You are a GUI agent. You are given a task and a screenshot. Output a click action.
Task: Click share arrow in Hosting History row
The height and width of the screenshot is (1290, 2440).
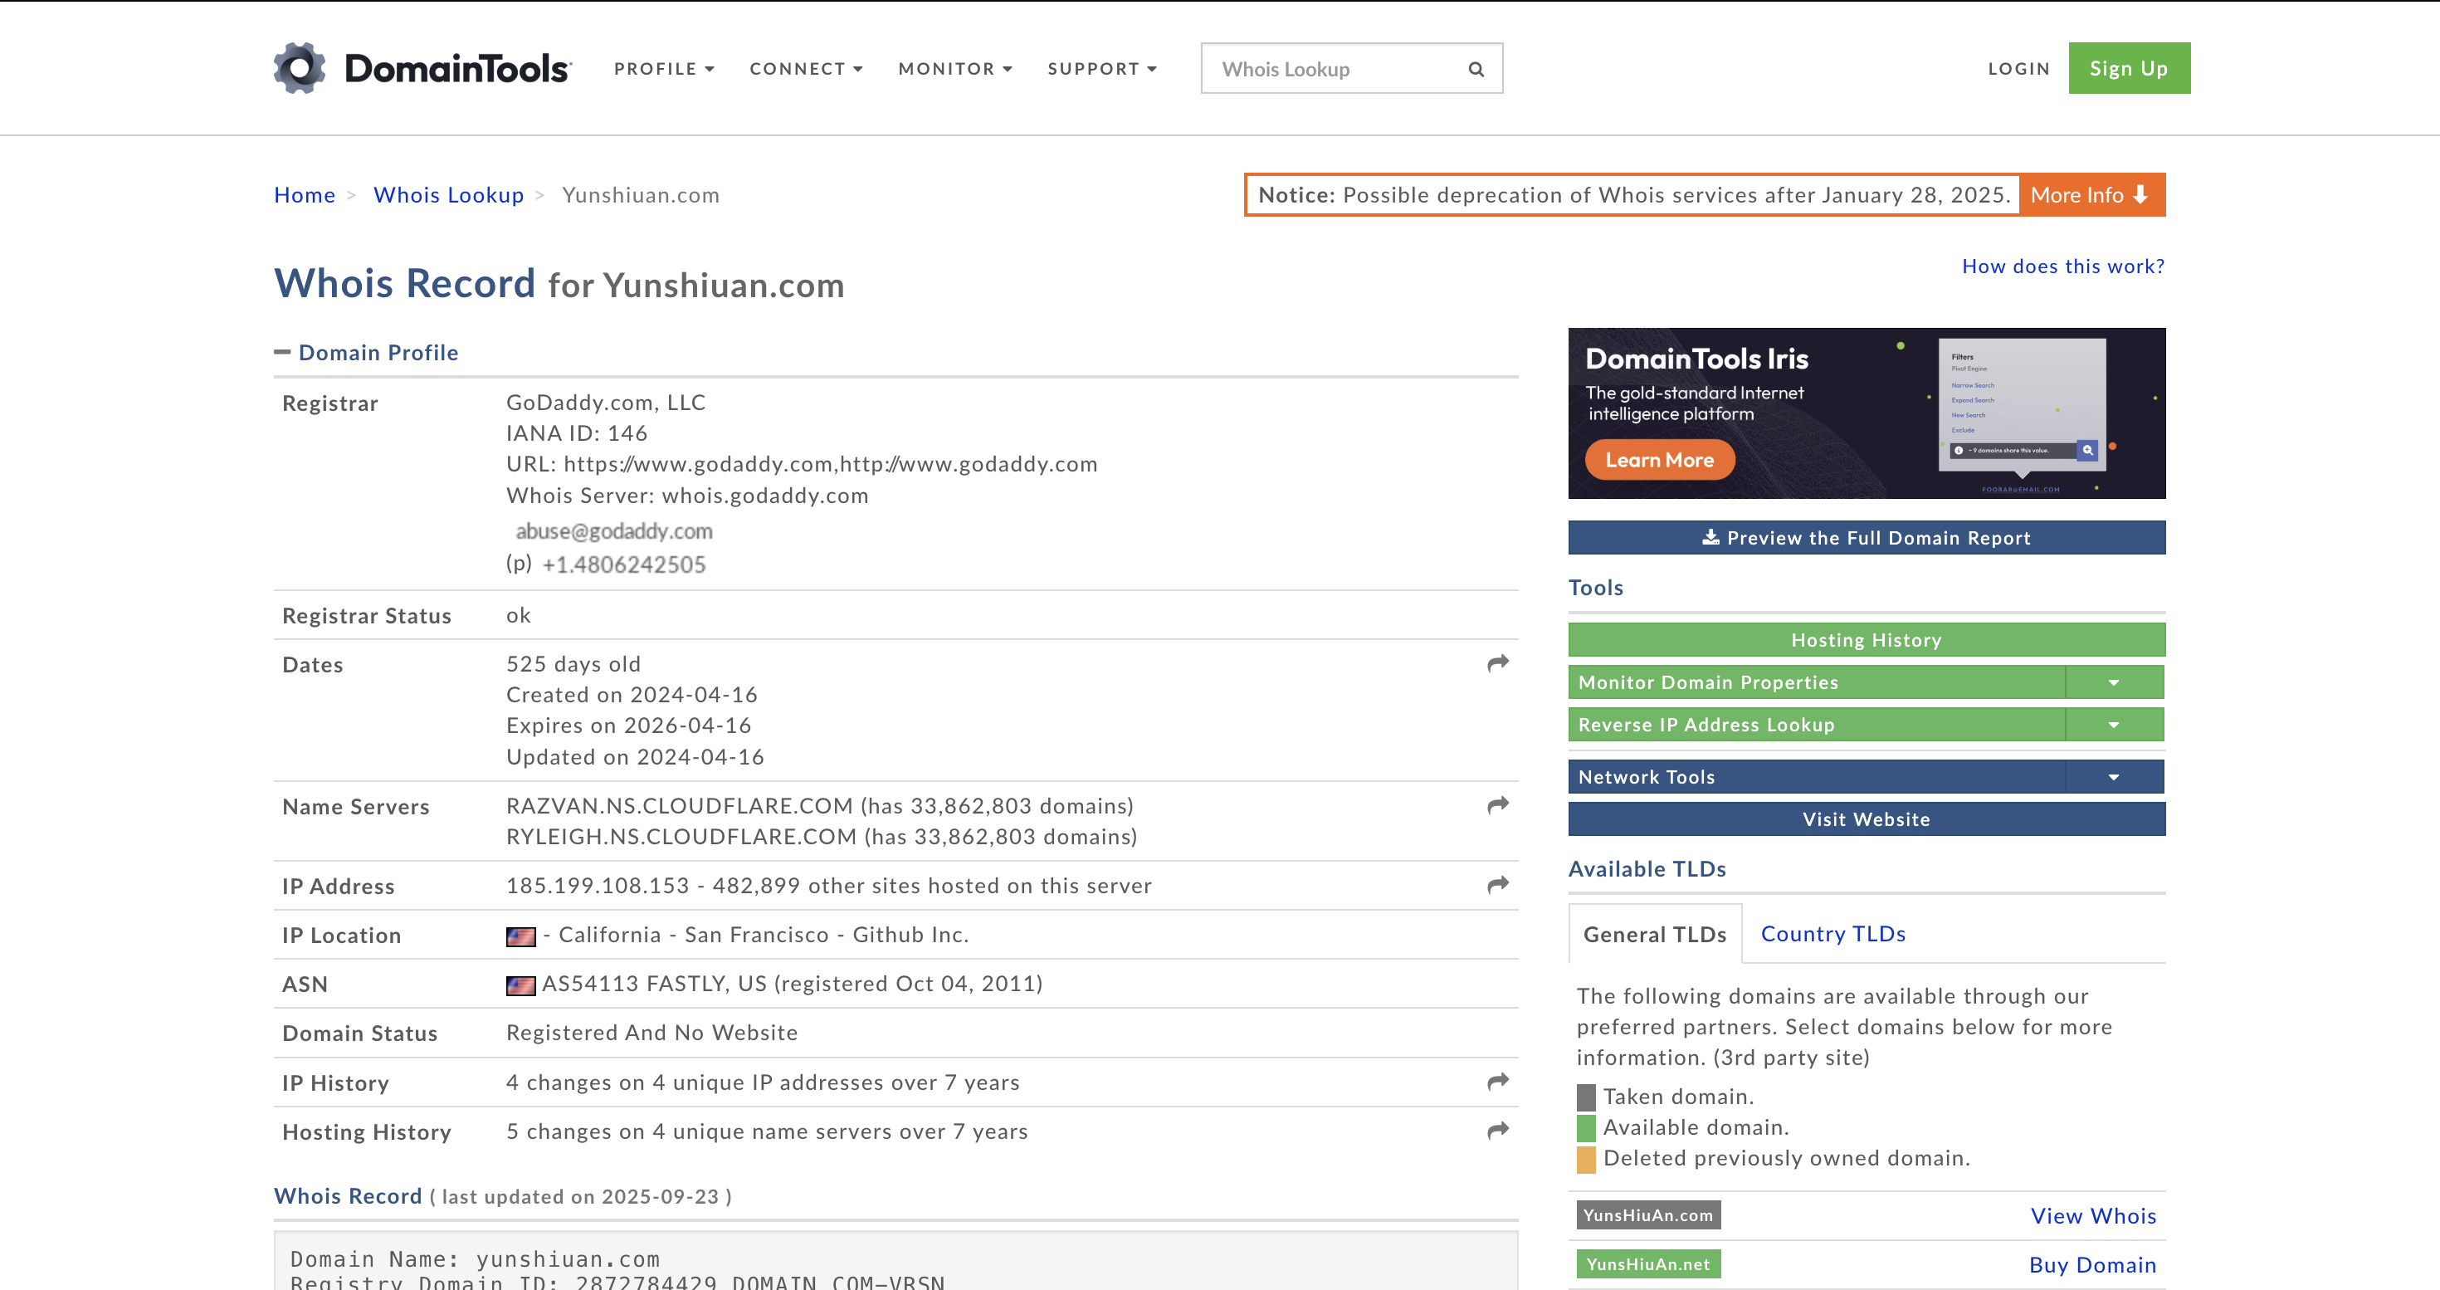tap(1496, 1130)
